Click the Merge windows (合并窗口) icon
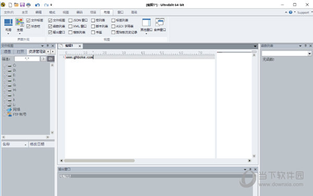Image resolution: width=313 pixels, height=196 pixels. 160,22
